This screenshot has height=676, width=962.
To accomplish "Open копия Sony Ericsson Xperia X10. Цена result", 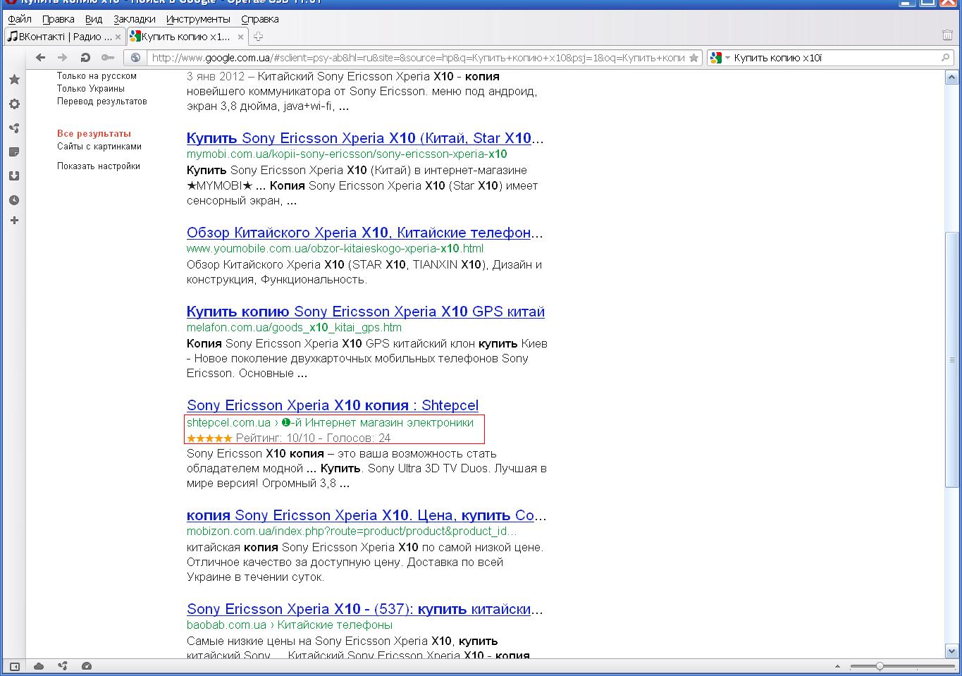I will click(x=366, y=515).
